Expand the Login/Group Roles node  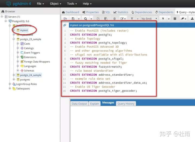pyautogui.click(x=10, y=84)
